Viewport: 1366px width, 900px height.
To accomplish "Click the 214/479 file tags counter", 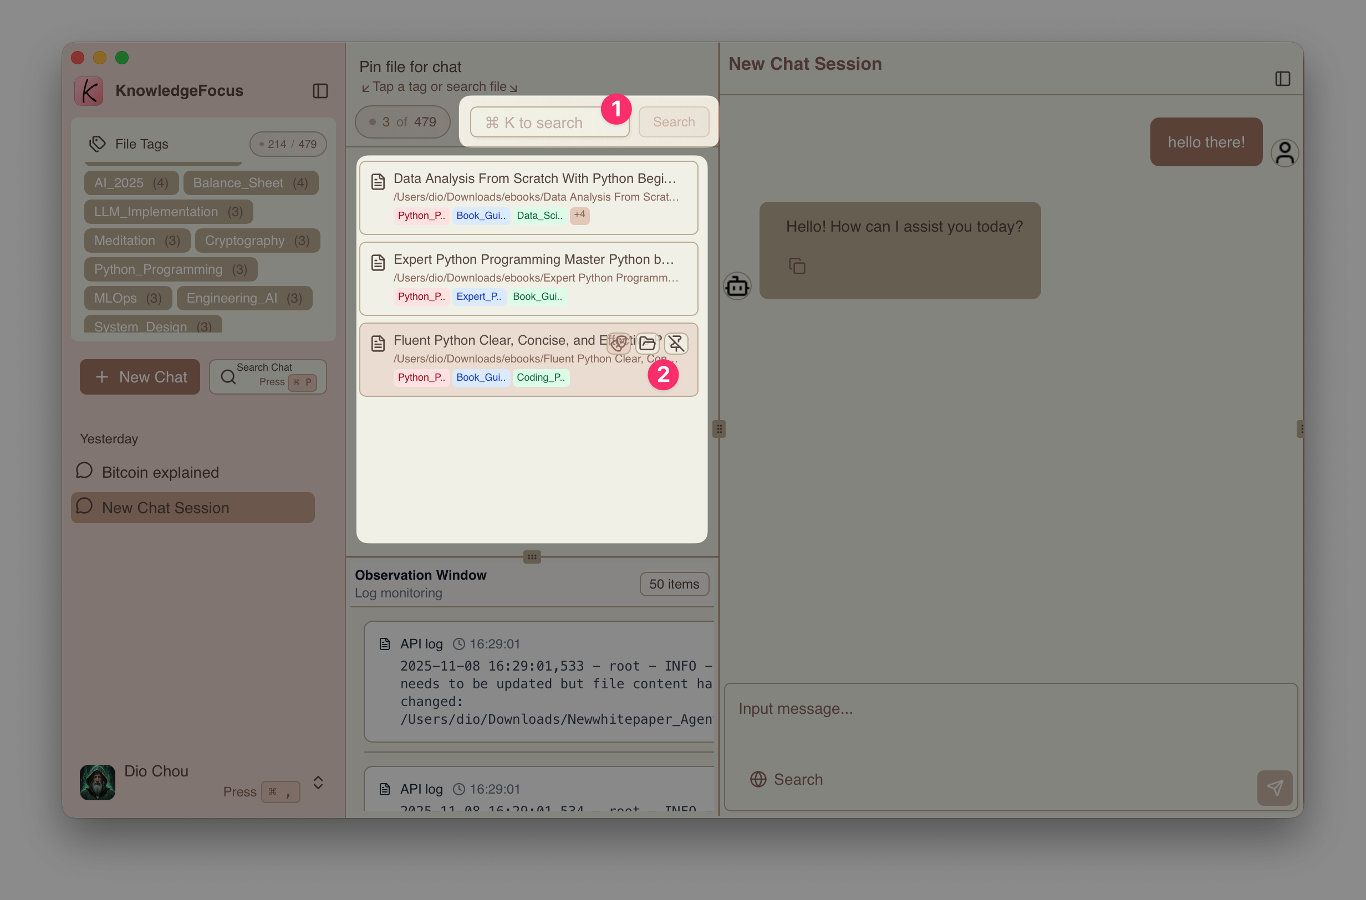I will tap(288, 144).
